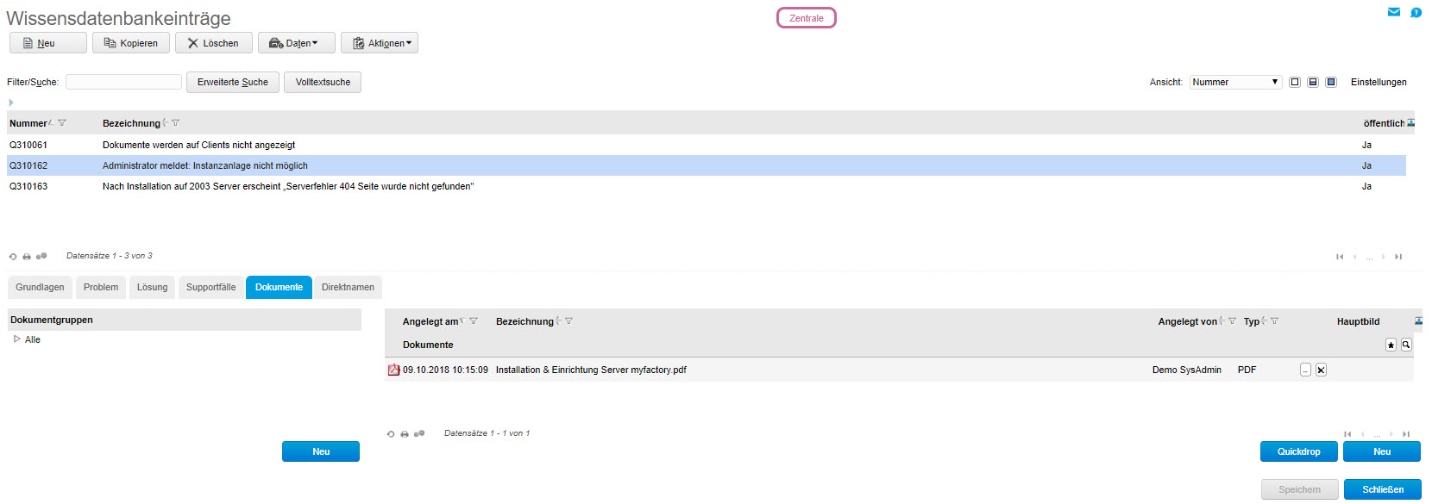Click the filter icon on Typ column
1432x504 pixels.
tap(1275, 321)
